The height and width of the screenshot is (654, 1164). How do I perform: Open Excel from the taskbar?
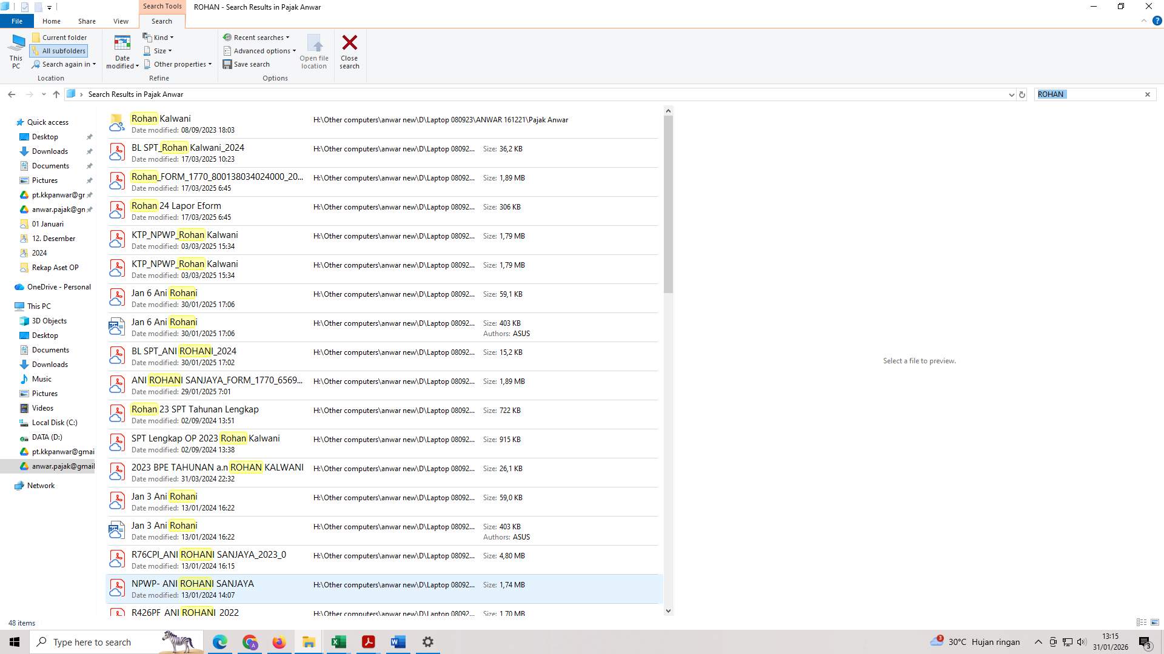coord(338,641)
